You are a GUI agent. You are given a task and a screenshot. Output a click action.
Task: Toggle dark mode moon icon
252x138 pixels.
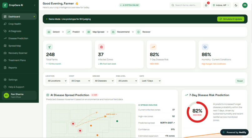click(x=236, y=5)
